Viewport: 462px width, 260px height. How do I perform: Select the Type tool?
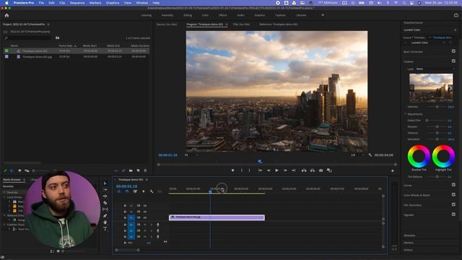tap(105, 229)
